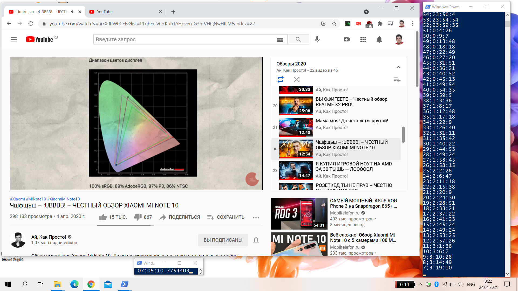Show hidden system tray icons chevron

click(420, 284)
